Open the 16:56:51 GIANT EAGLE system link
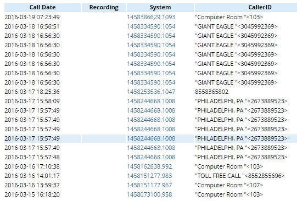This screenshot has width=297, height=201. (x=151, y=26)
